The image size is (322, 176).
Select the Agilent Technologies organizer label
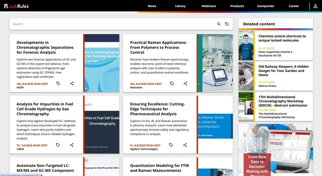pyautogui.click(x=144, y=149)
